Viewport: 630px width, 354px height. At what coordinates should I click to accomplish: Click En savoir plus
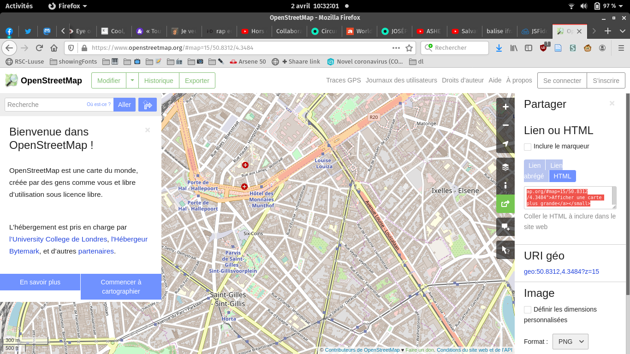(40, 282)
